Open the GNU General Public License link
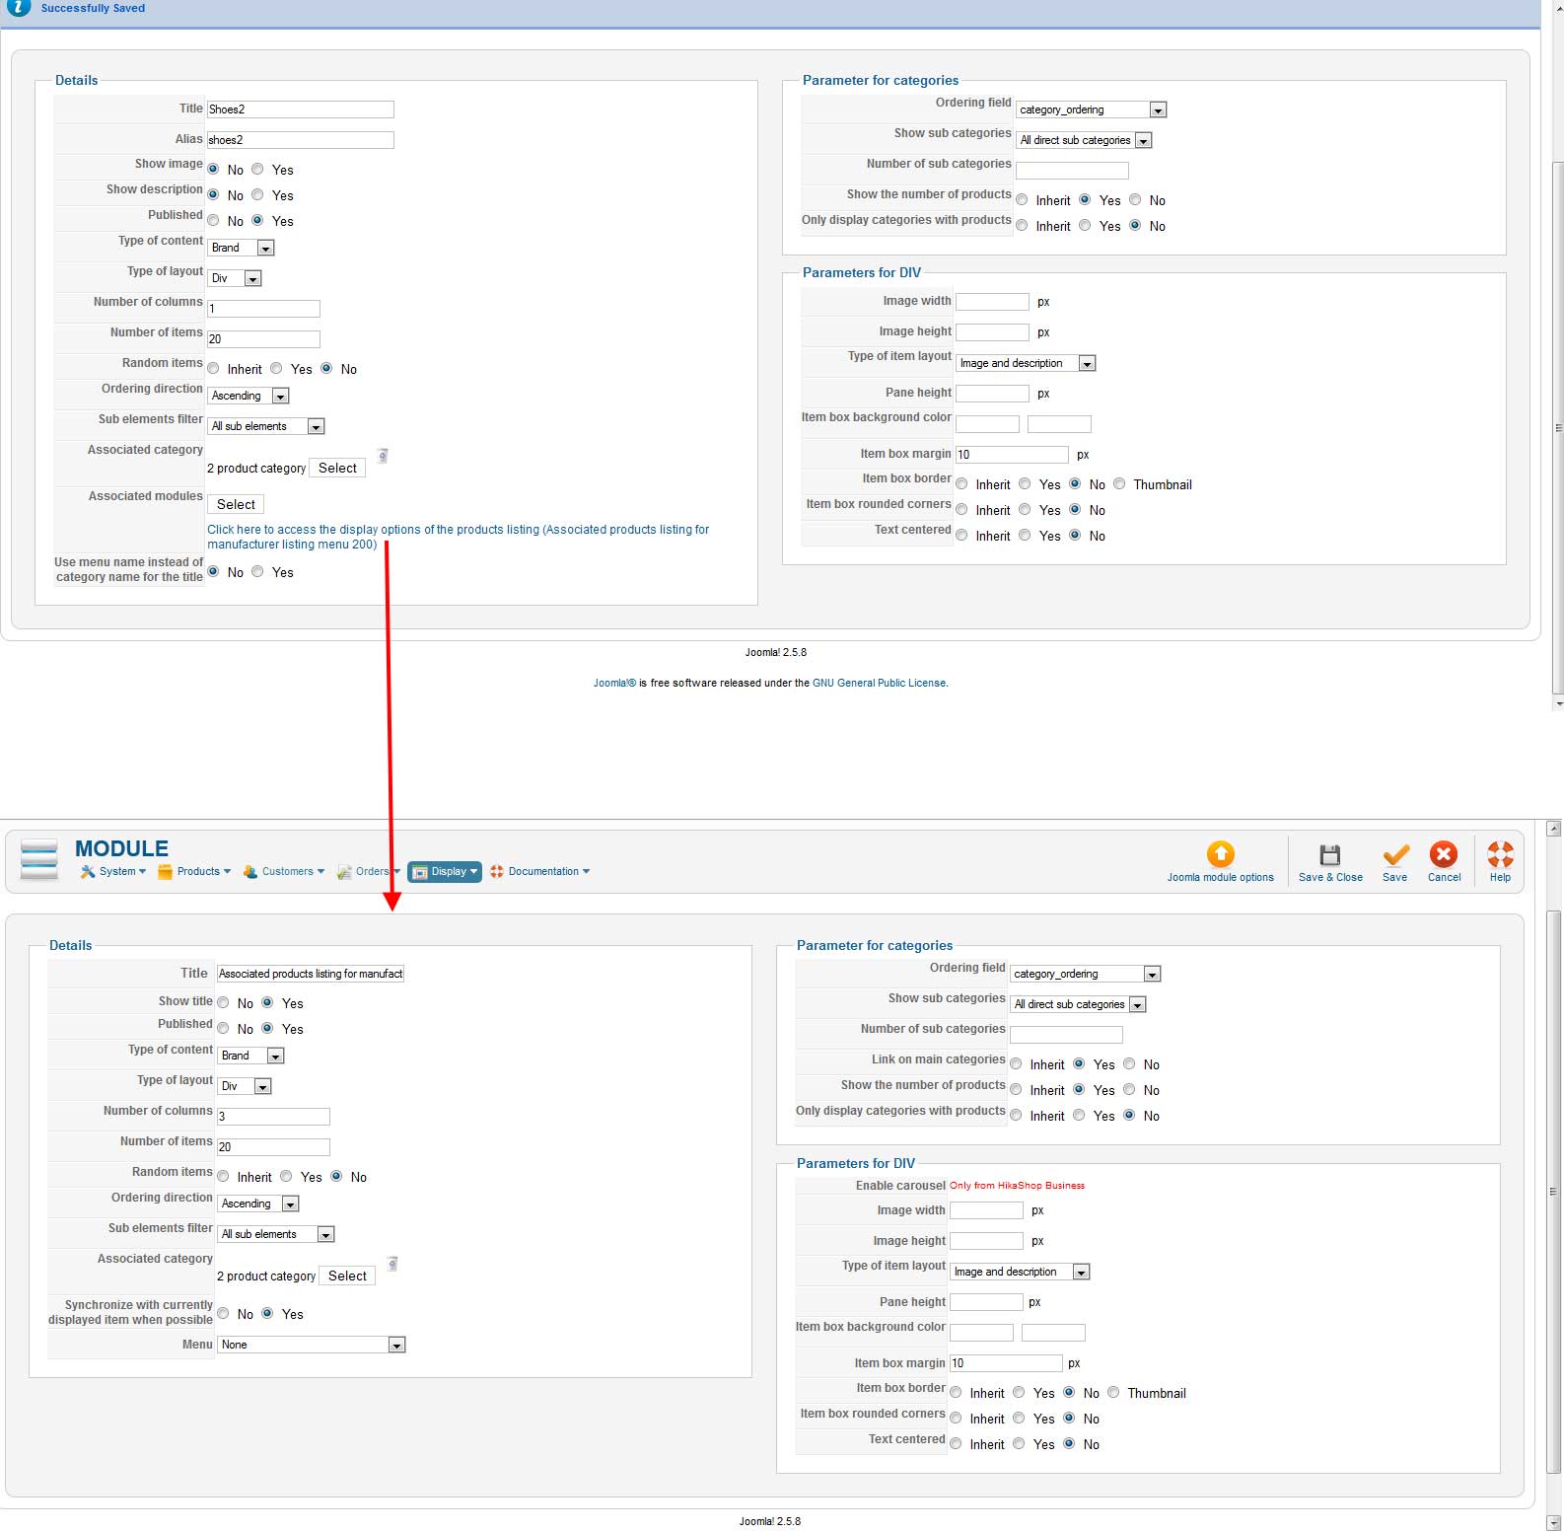This screenshot has width=1564, height=1532. coord(879,683)
